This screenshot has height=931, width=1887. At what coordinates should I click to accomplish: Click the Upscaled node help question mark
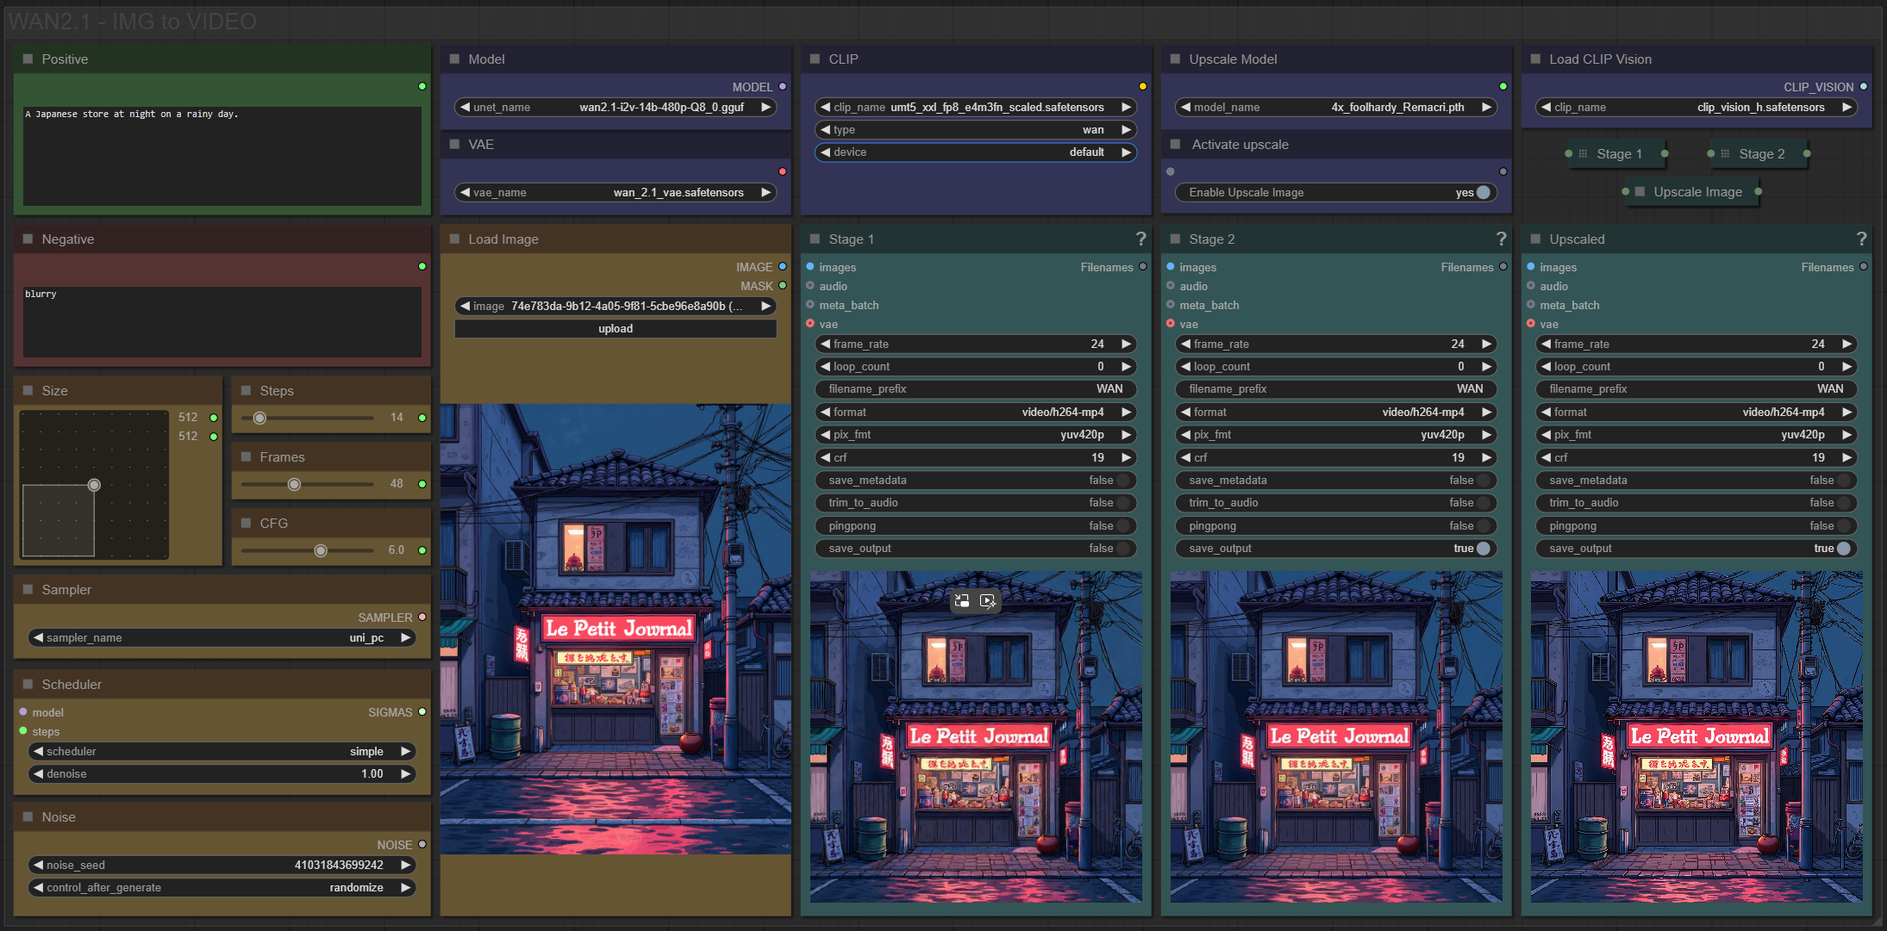tap(1861, 239)
